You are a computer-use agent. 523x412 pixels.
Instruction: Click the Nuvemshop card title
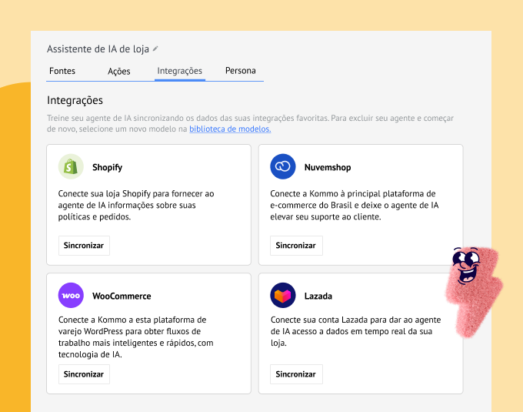327,167
